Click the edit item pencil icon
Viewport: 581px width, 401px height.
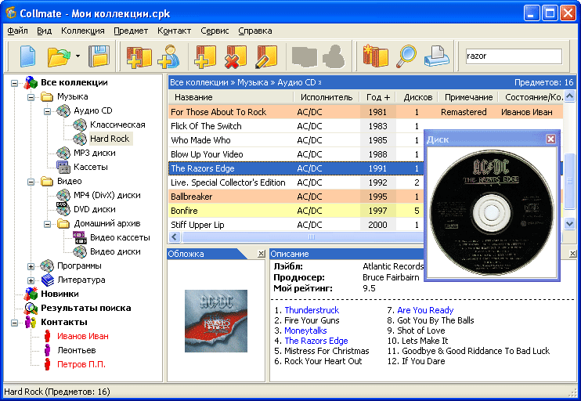click(x=266, y=56)
